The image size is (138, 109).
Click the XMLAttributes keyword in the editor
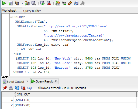click(29, 26)
